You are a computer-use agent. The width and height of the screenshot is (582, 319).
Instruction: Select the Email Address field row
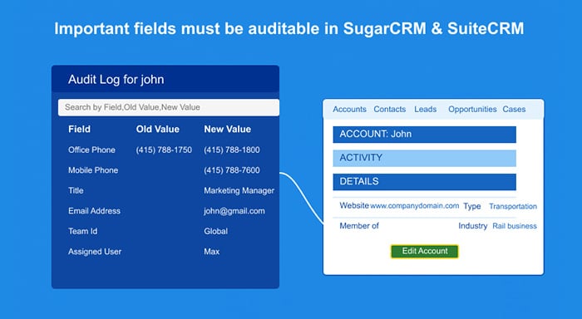point(94,211)
